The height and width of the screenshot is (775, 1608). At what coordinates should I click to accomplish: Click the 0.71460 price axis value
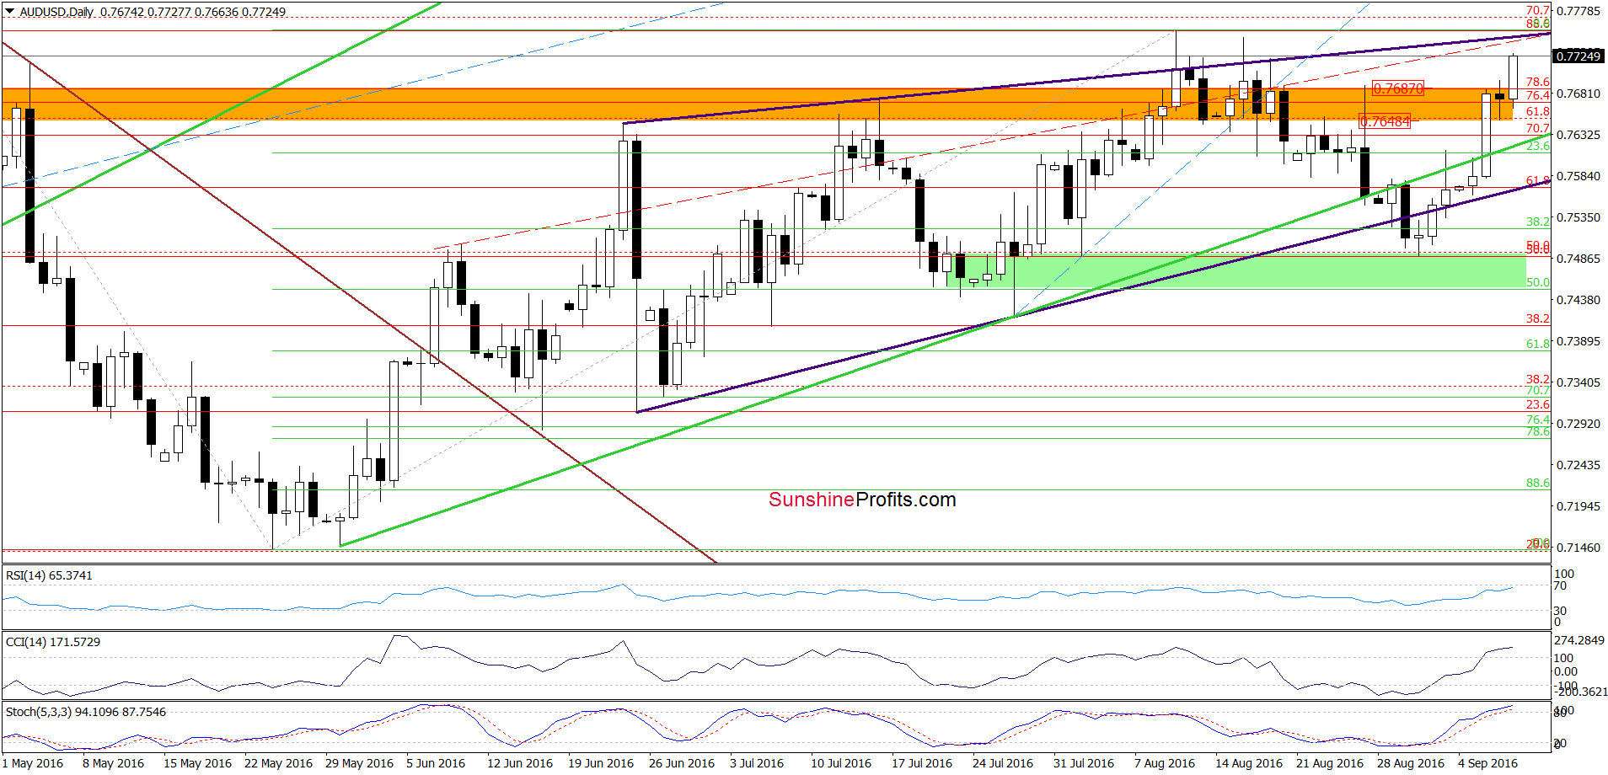click(1578, 548)
